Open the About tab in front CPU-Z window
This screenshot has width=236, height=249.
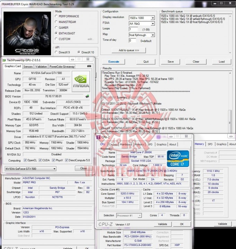pos(173,144)
